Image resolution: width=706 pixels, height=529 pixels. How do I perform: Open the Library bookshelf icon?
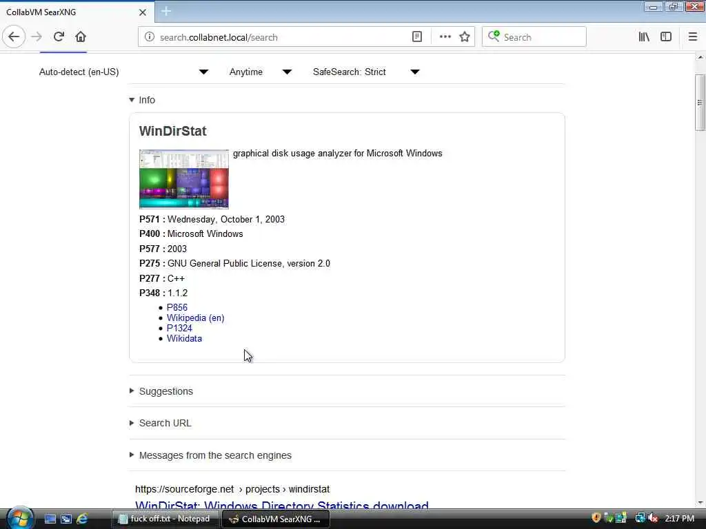coord(644,37)
